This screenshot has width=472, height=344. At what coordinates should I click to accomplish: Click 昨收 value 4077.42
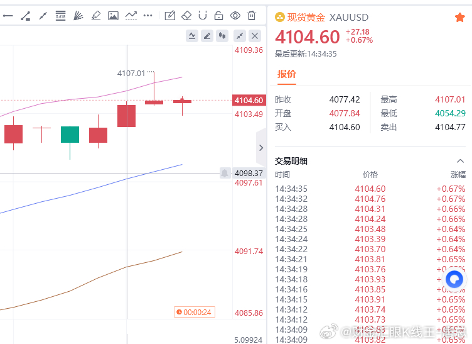tap(345, 99)
